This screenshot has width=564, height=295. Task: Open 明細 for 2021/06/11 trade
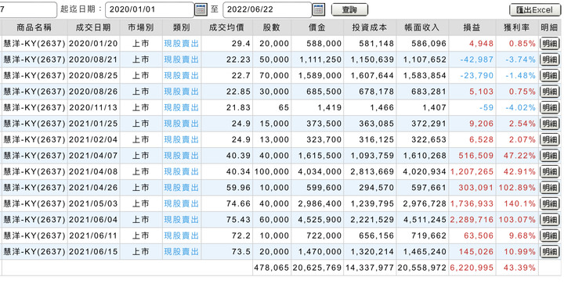550,236
